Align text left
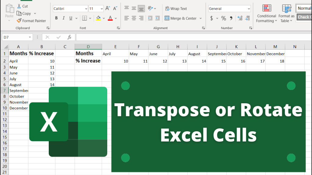The image size is (312, 175). pyautogui.click(x=126, y=18)
